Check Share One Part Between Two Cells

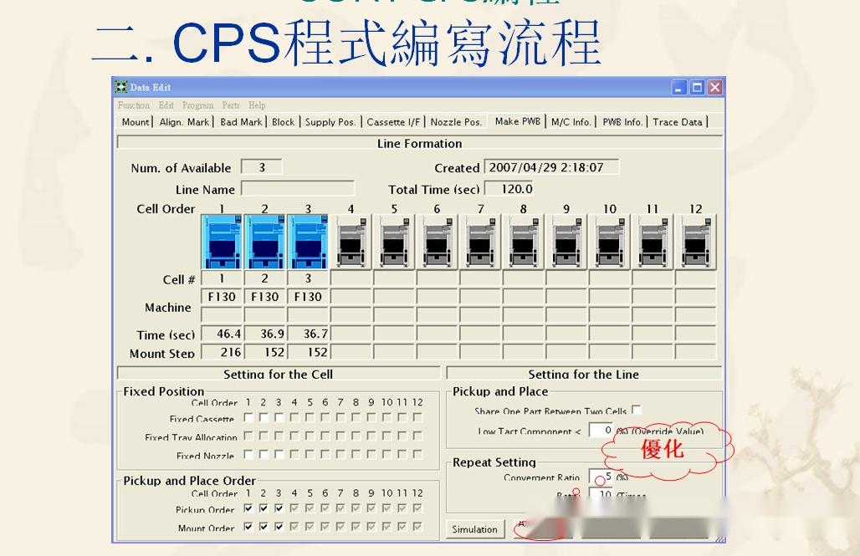click(636, 411)
